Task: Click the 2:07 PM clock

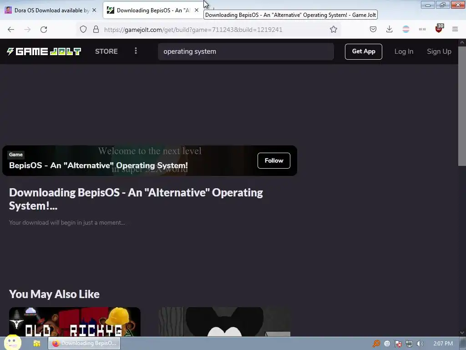Action: coord(443,344)
